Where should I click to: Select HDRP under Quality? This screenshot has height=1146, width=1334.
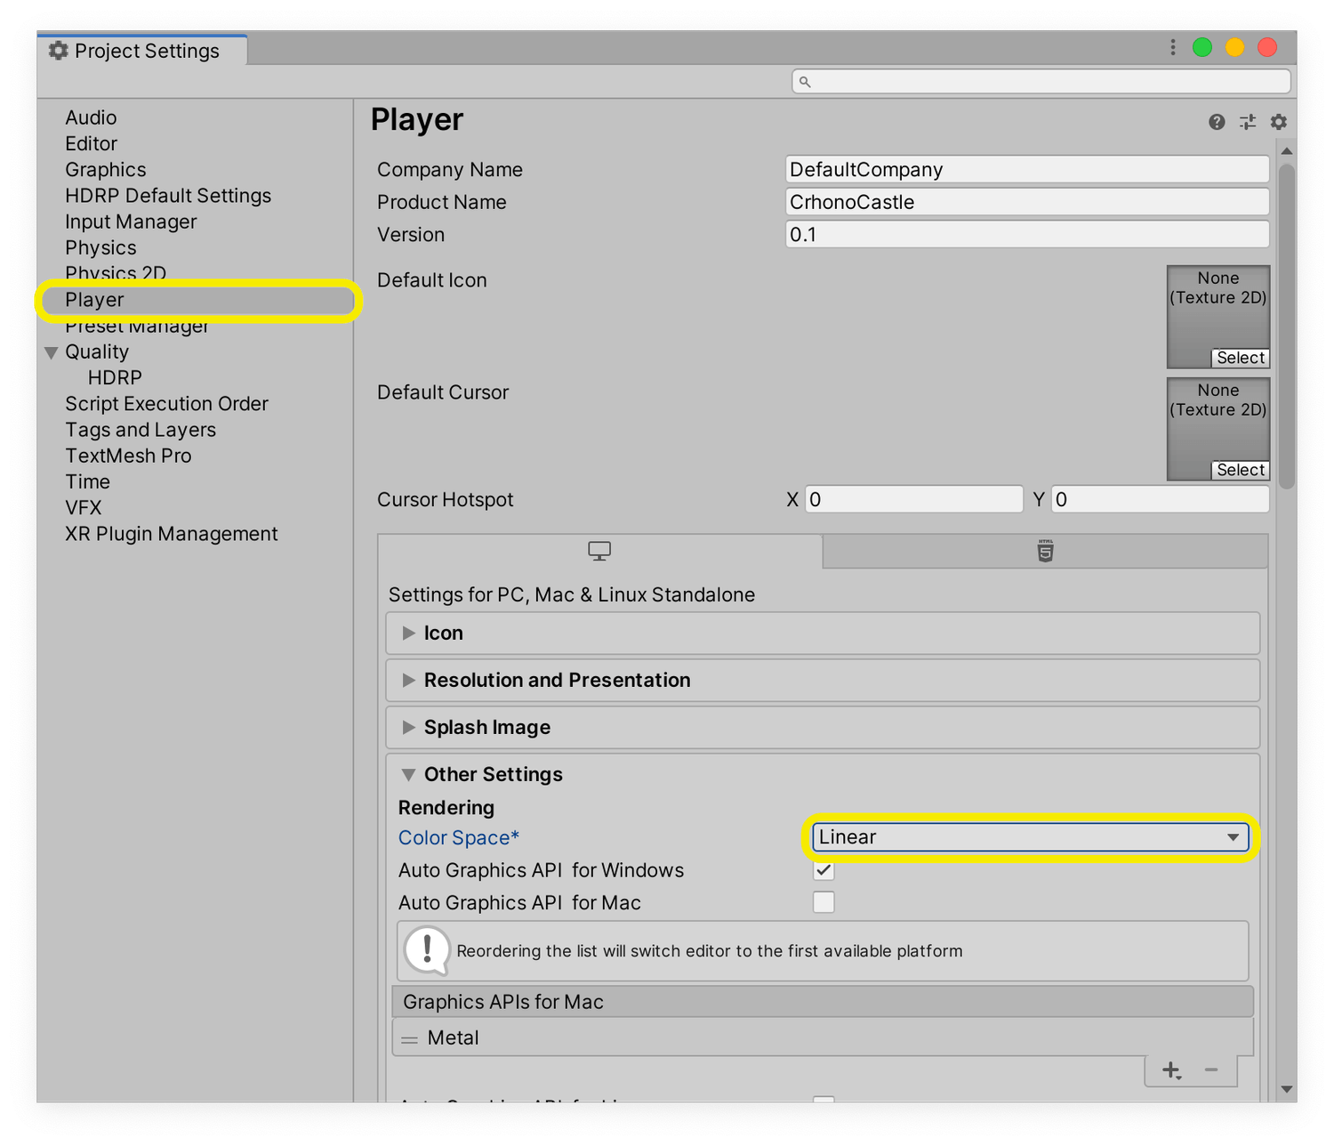pos(115,377)
